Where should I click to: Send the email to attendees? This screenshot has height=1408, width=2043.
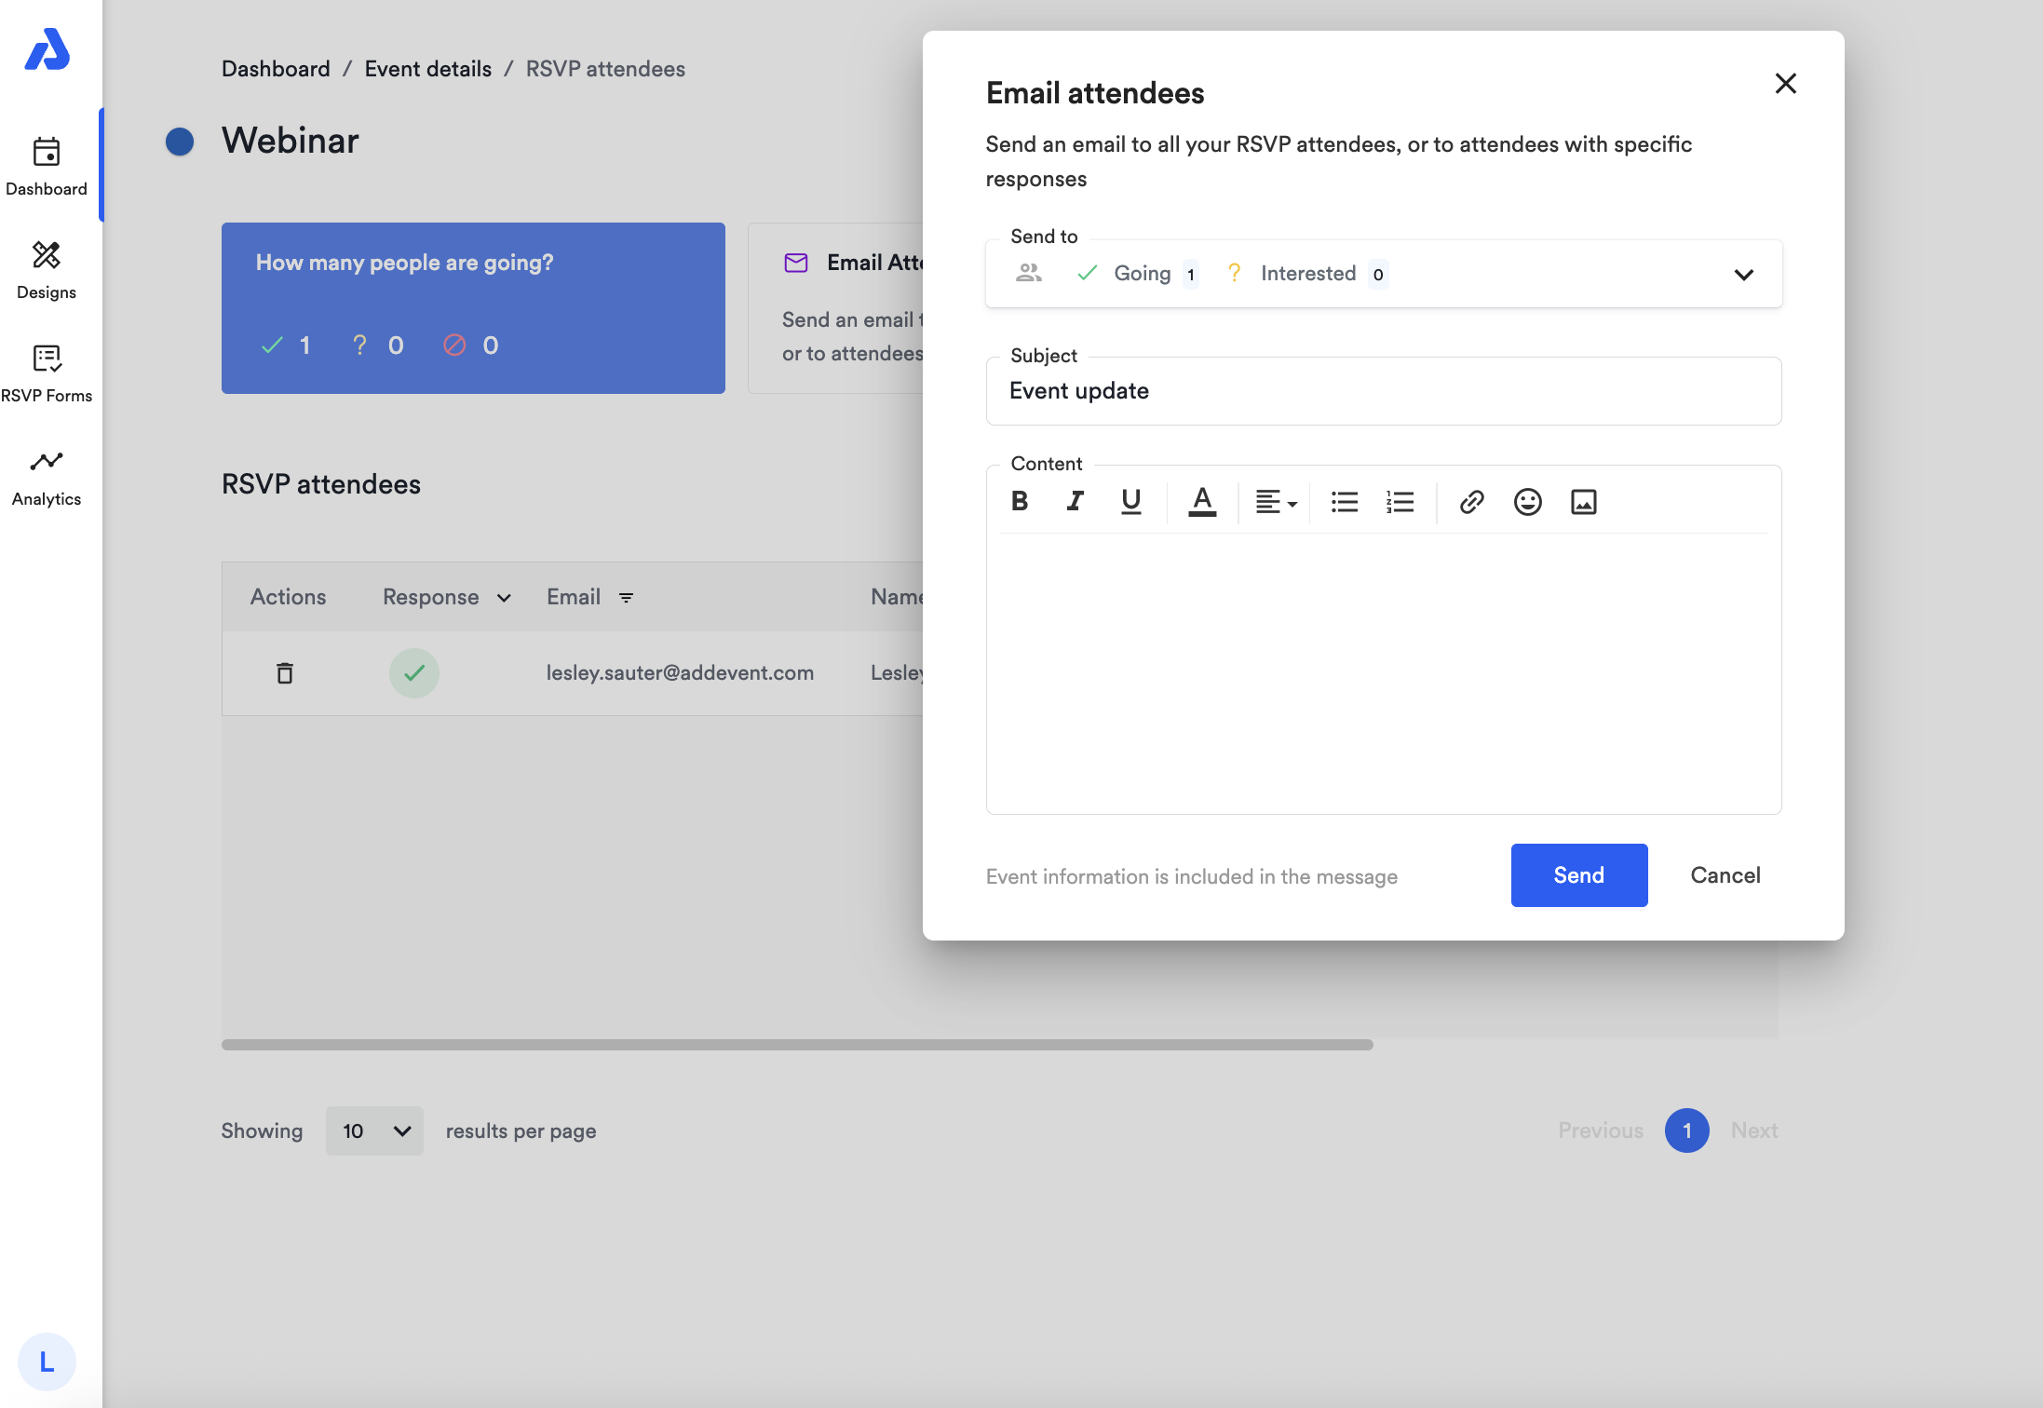1578,875
